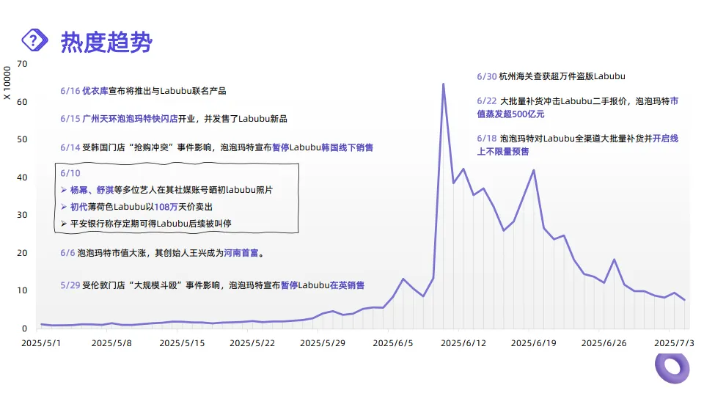This screenshot has width=704, height=396.
Task: Click the x-axis date 2025/6/12
Action: [x=463, y=343]
